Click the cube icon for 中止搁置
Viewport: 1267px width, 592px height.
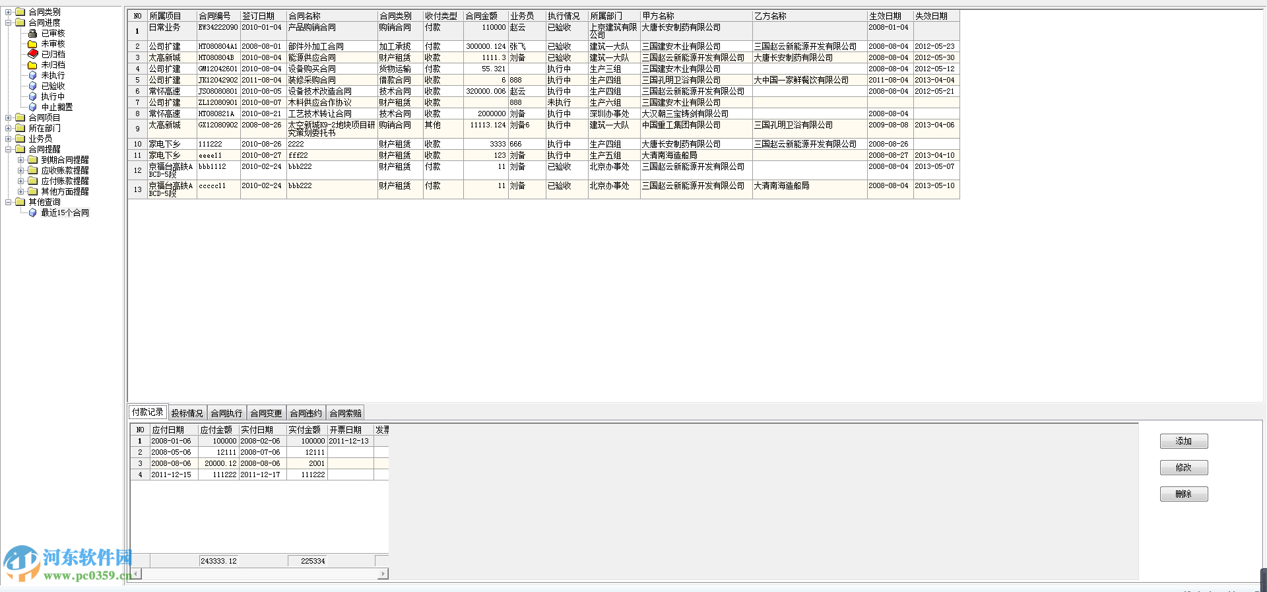tap(32, 107)
